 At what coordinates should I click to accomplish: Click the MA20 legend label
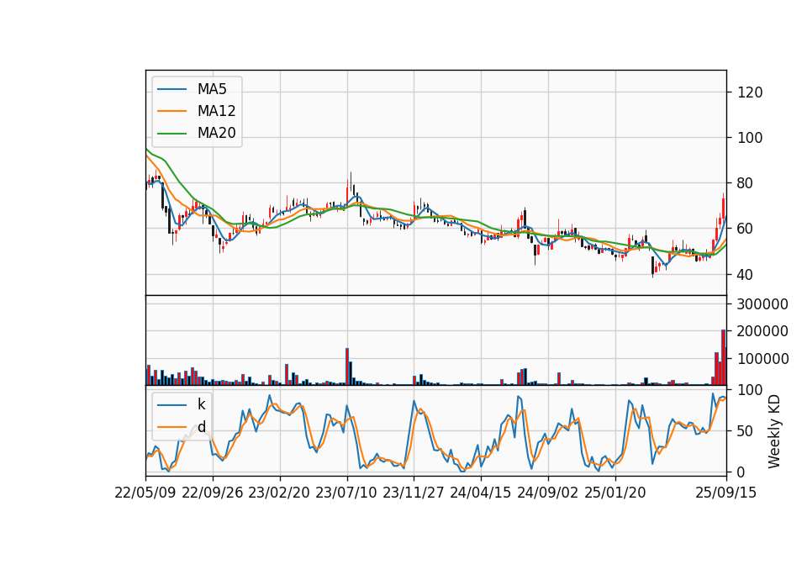(216, 134)
